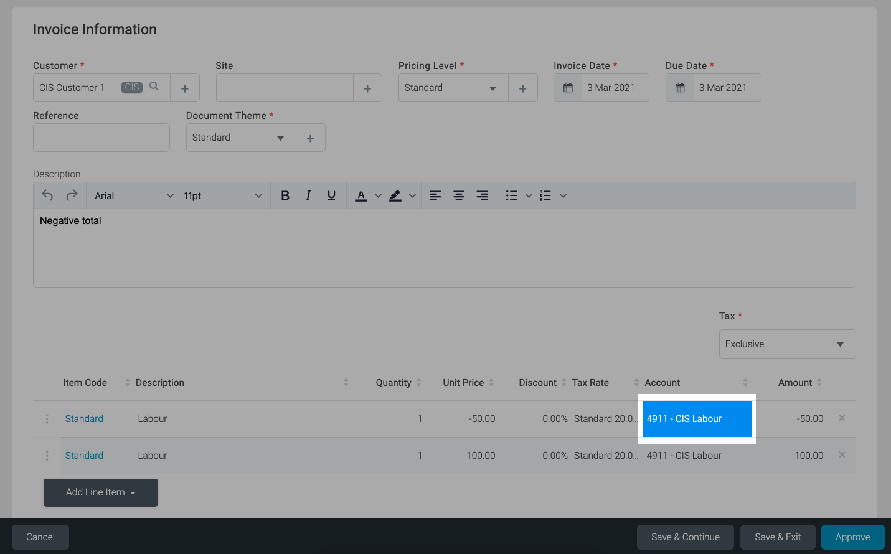This screenshot has width=891, height=554.
Task: Click the -50.00 unit price cell
Action: (x=482, y=419)
